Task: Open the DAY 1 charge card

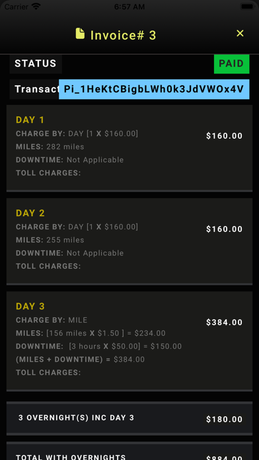Action: (129, 148)
